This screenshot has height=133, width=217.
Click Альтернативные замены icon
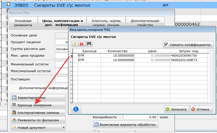click(14, 112)
